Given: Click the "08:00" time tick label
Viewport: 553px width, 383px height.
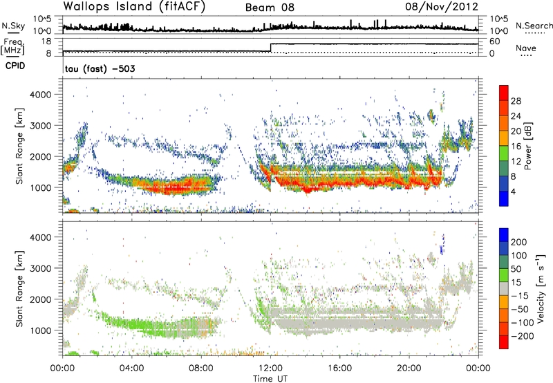Looking at the screenshot, I should [201, 368].
